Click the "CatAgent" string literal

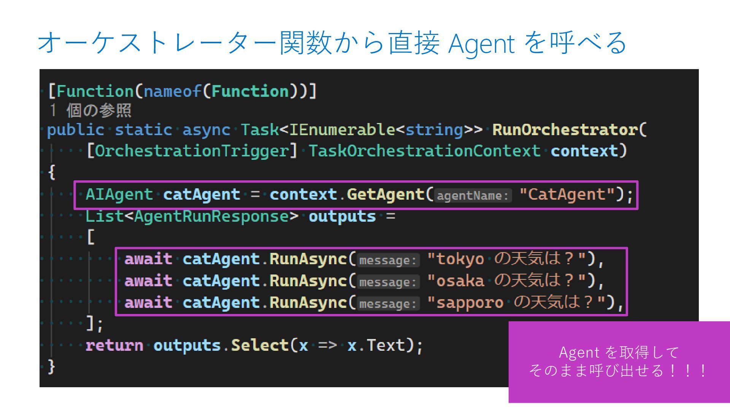[567, 194]
